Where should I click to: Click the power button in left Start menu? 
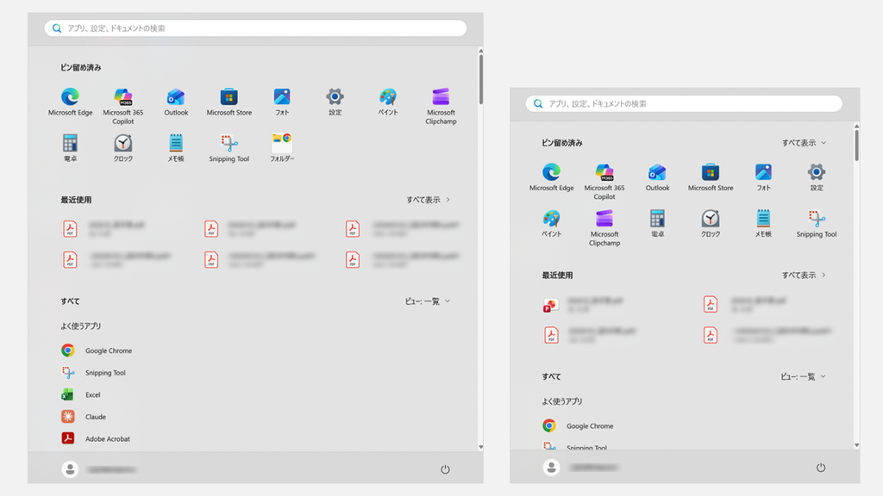[445, 469]
